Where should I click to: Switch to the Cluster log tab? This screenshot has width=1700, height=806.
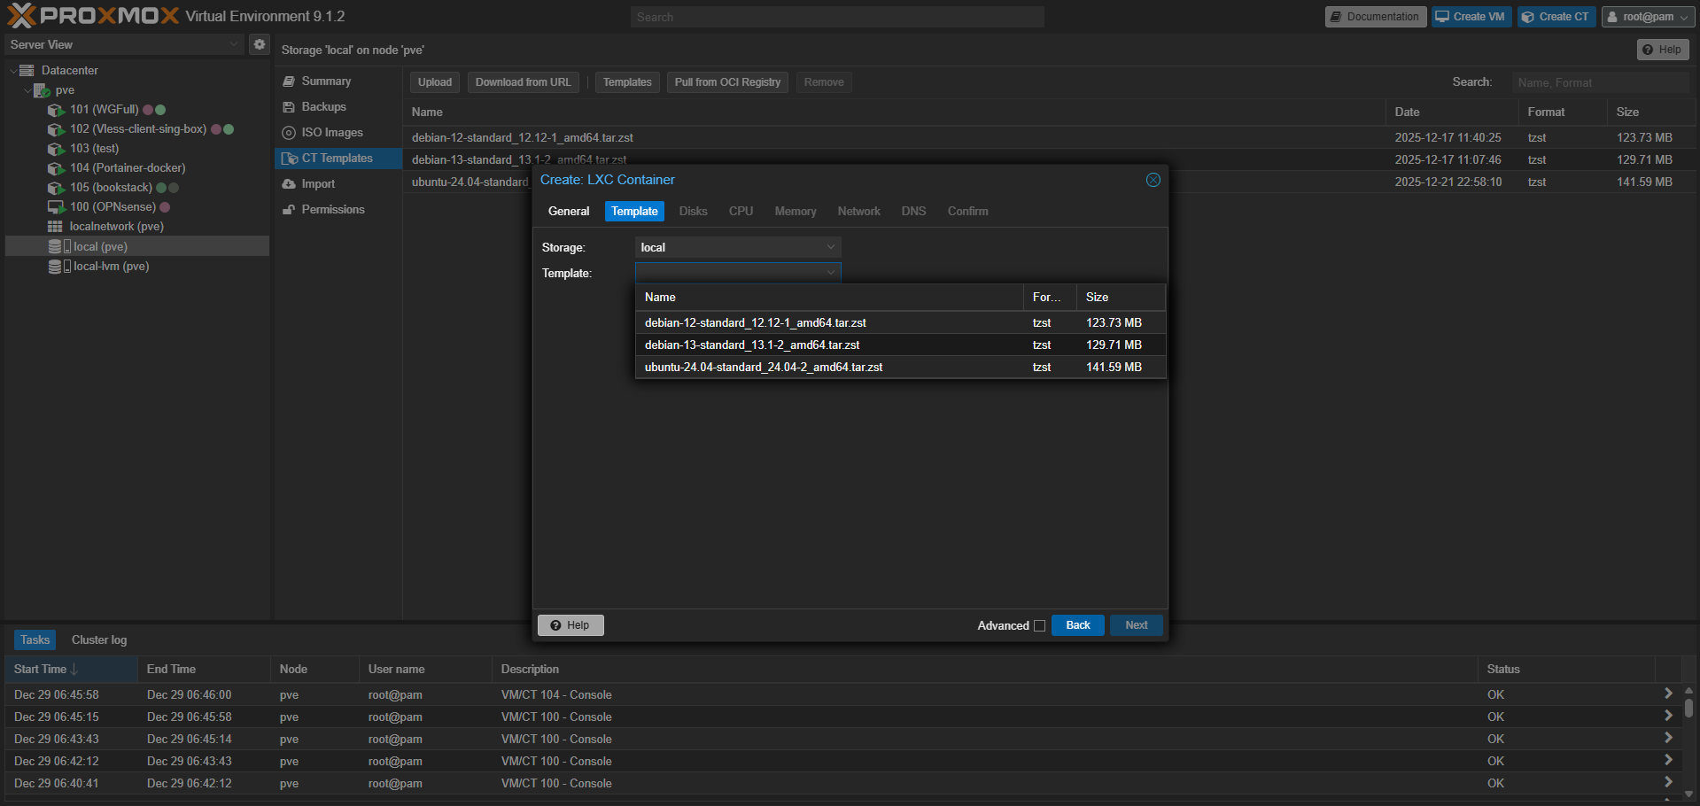99,640
